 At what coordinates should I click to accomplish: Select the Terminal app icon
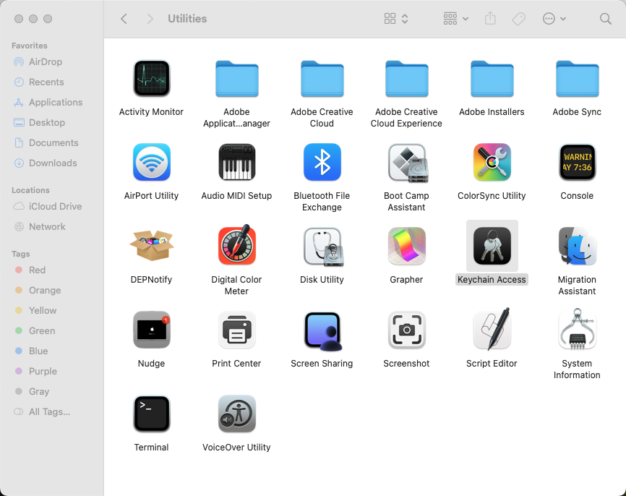(151, 414)
